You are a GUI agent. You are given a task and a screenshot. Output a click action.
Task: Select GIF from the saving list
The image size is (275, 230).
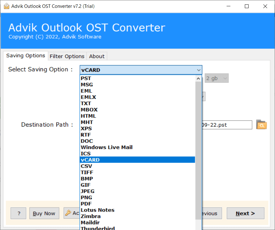pos(138,185)
